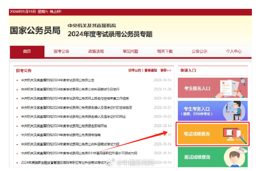The image size is (260, 171).
Task: Click the 招考公告 section heading
Action: [x=24, y=71]
